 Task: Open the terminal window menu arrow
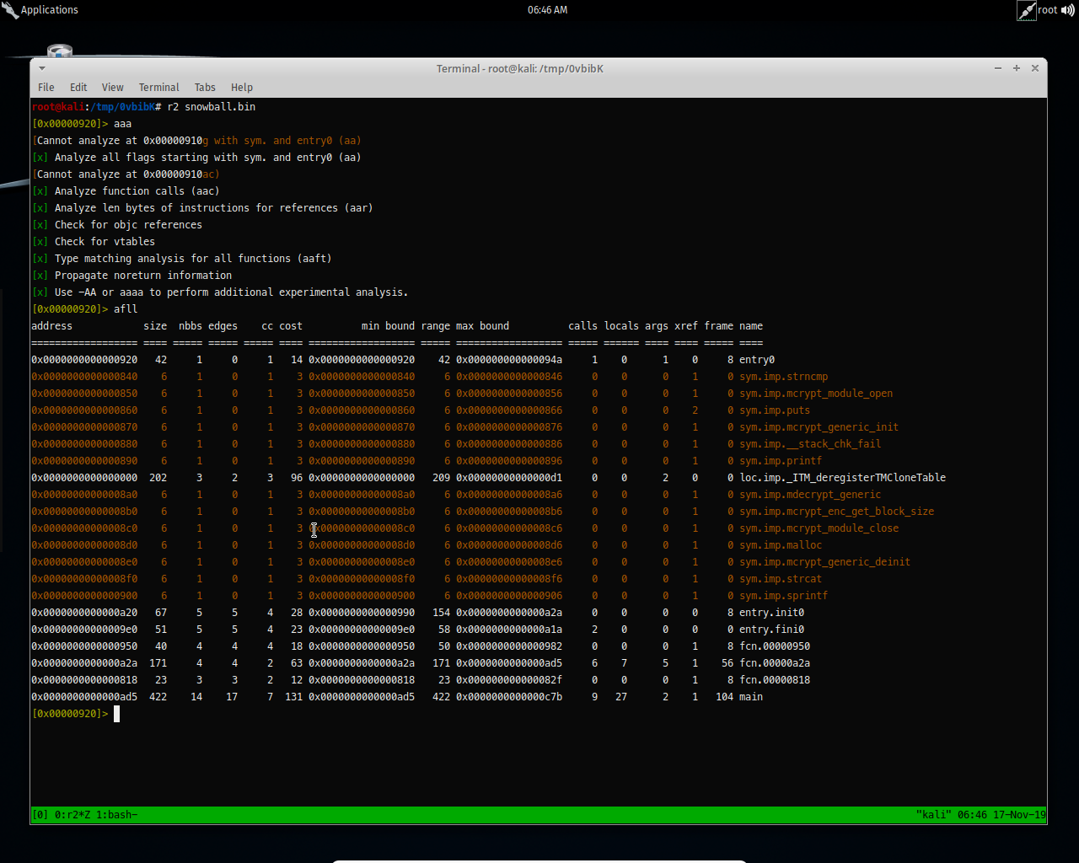coord(42,68)
